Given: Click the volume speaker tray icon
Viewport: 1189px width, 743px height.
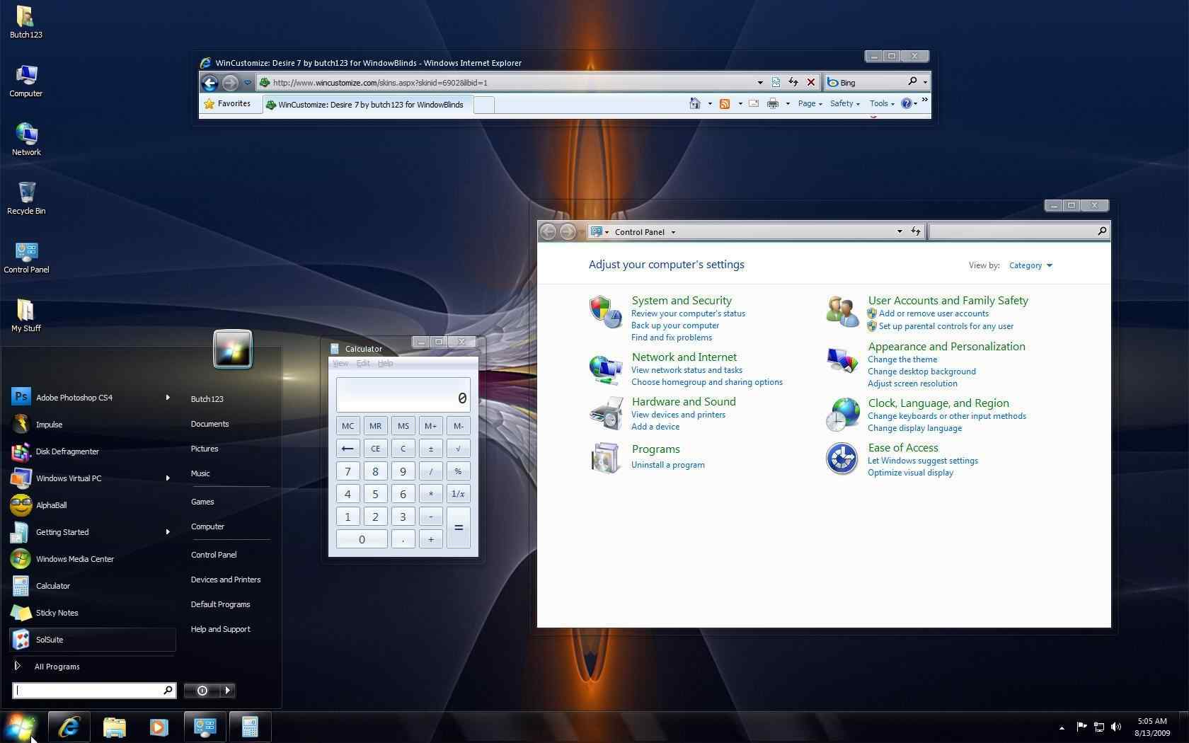Looking at the screenshot, I should (1116, 727).
